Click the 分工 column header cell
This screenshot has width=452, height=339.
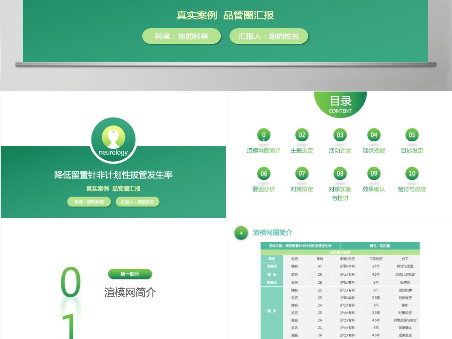[405, 259]
